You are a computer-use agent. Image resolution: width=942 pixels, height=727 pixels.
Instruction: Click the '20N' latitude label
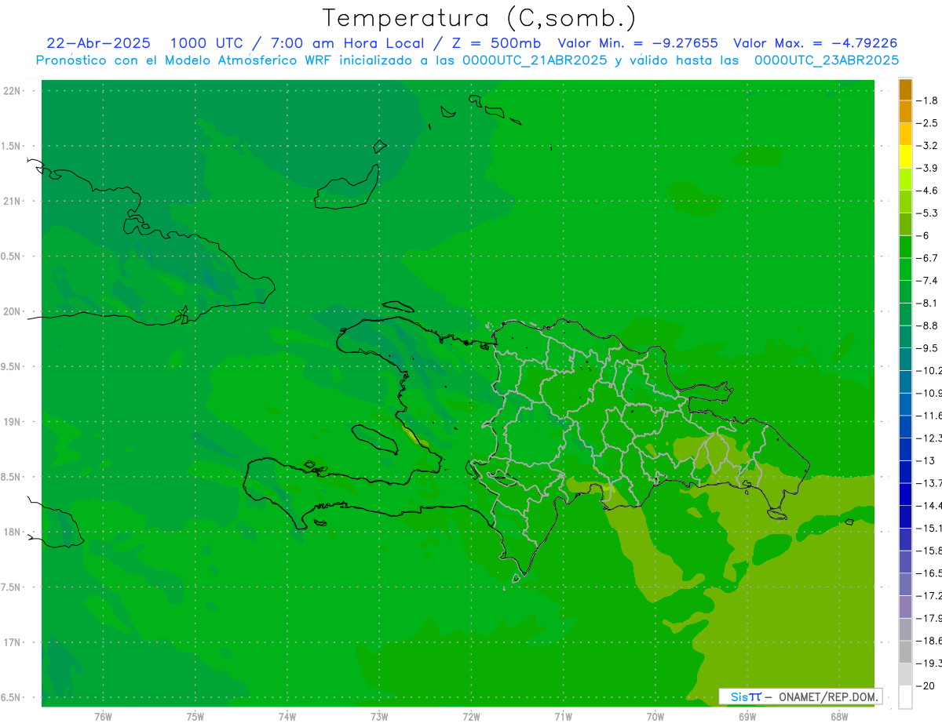tap(13, 311)
